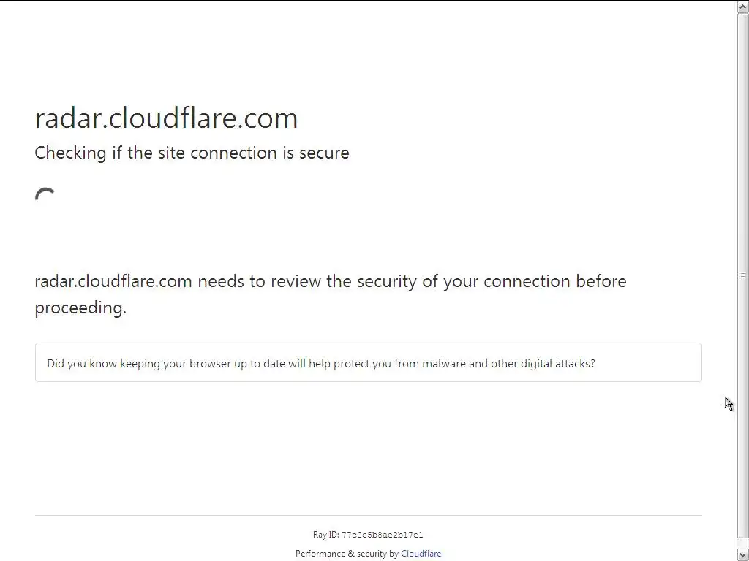Screen dimensions: 749x561
Task: Click the large radar.cloudflare.com heading
Action: 166,118
